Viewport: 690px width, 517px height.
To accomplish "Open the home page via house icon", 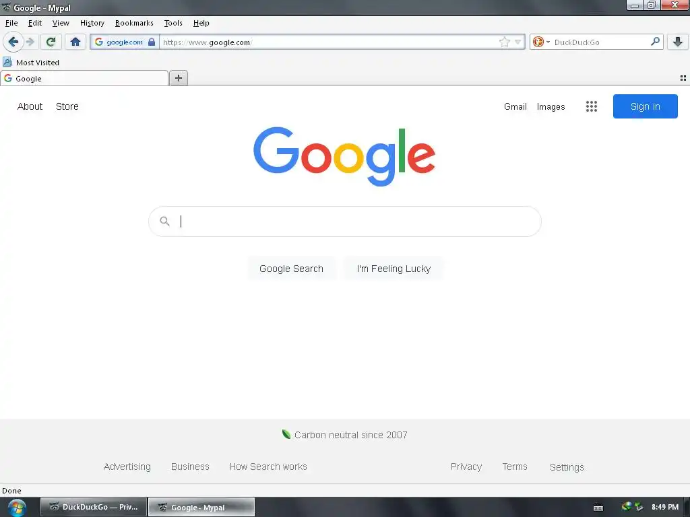I will [x=75, y=42].
